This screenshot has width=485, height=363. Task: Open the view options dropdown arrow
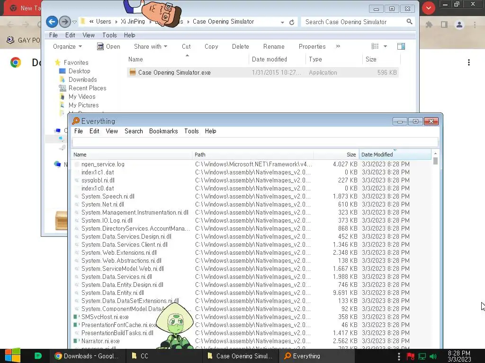(385, 46)
